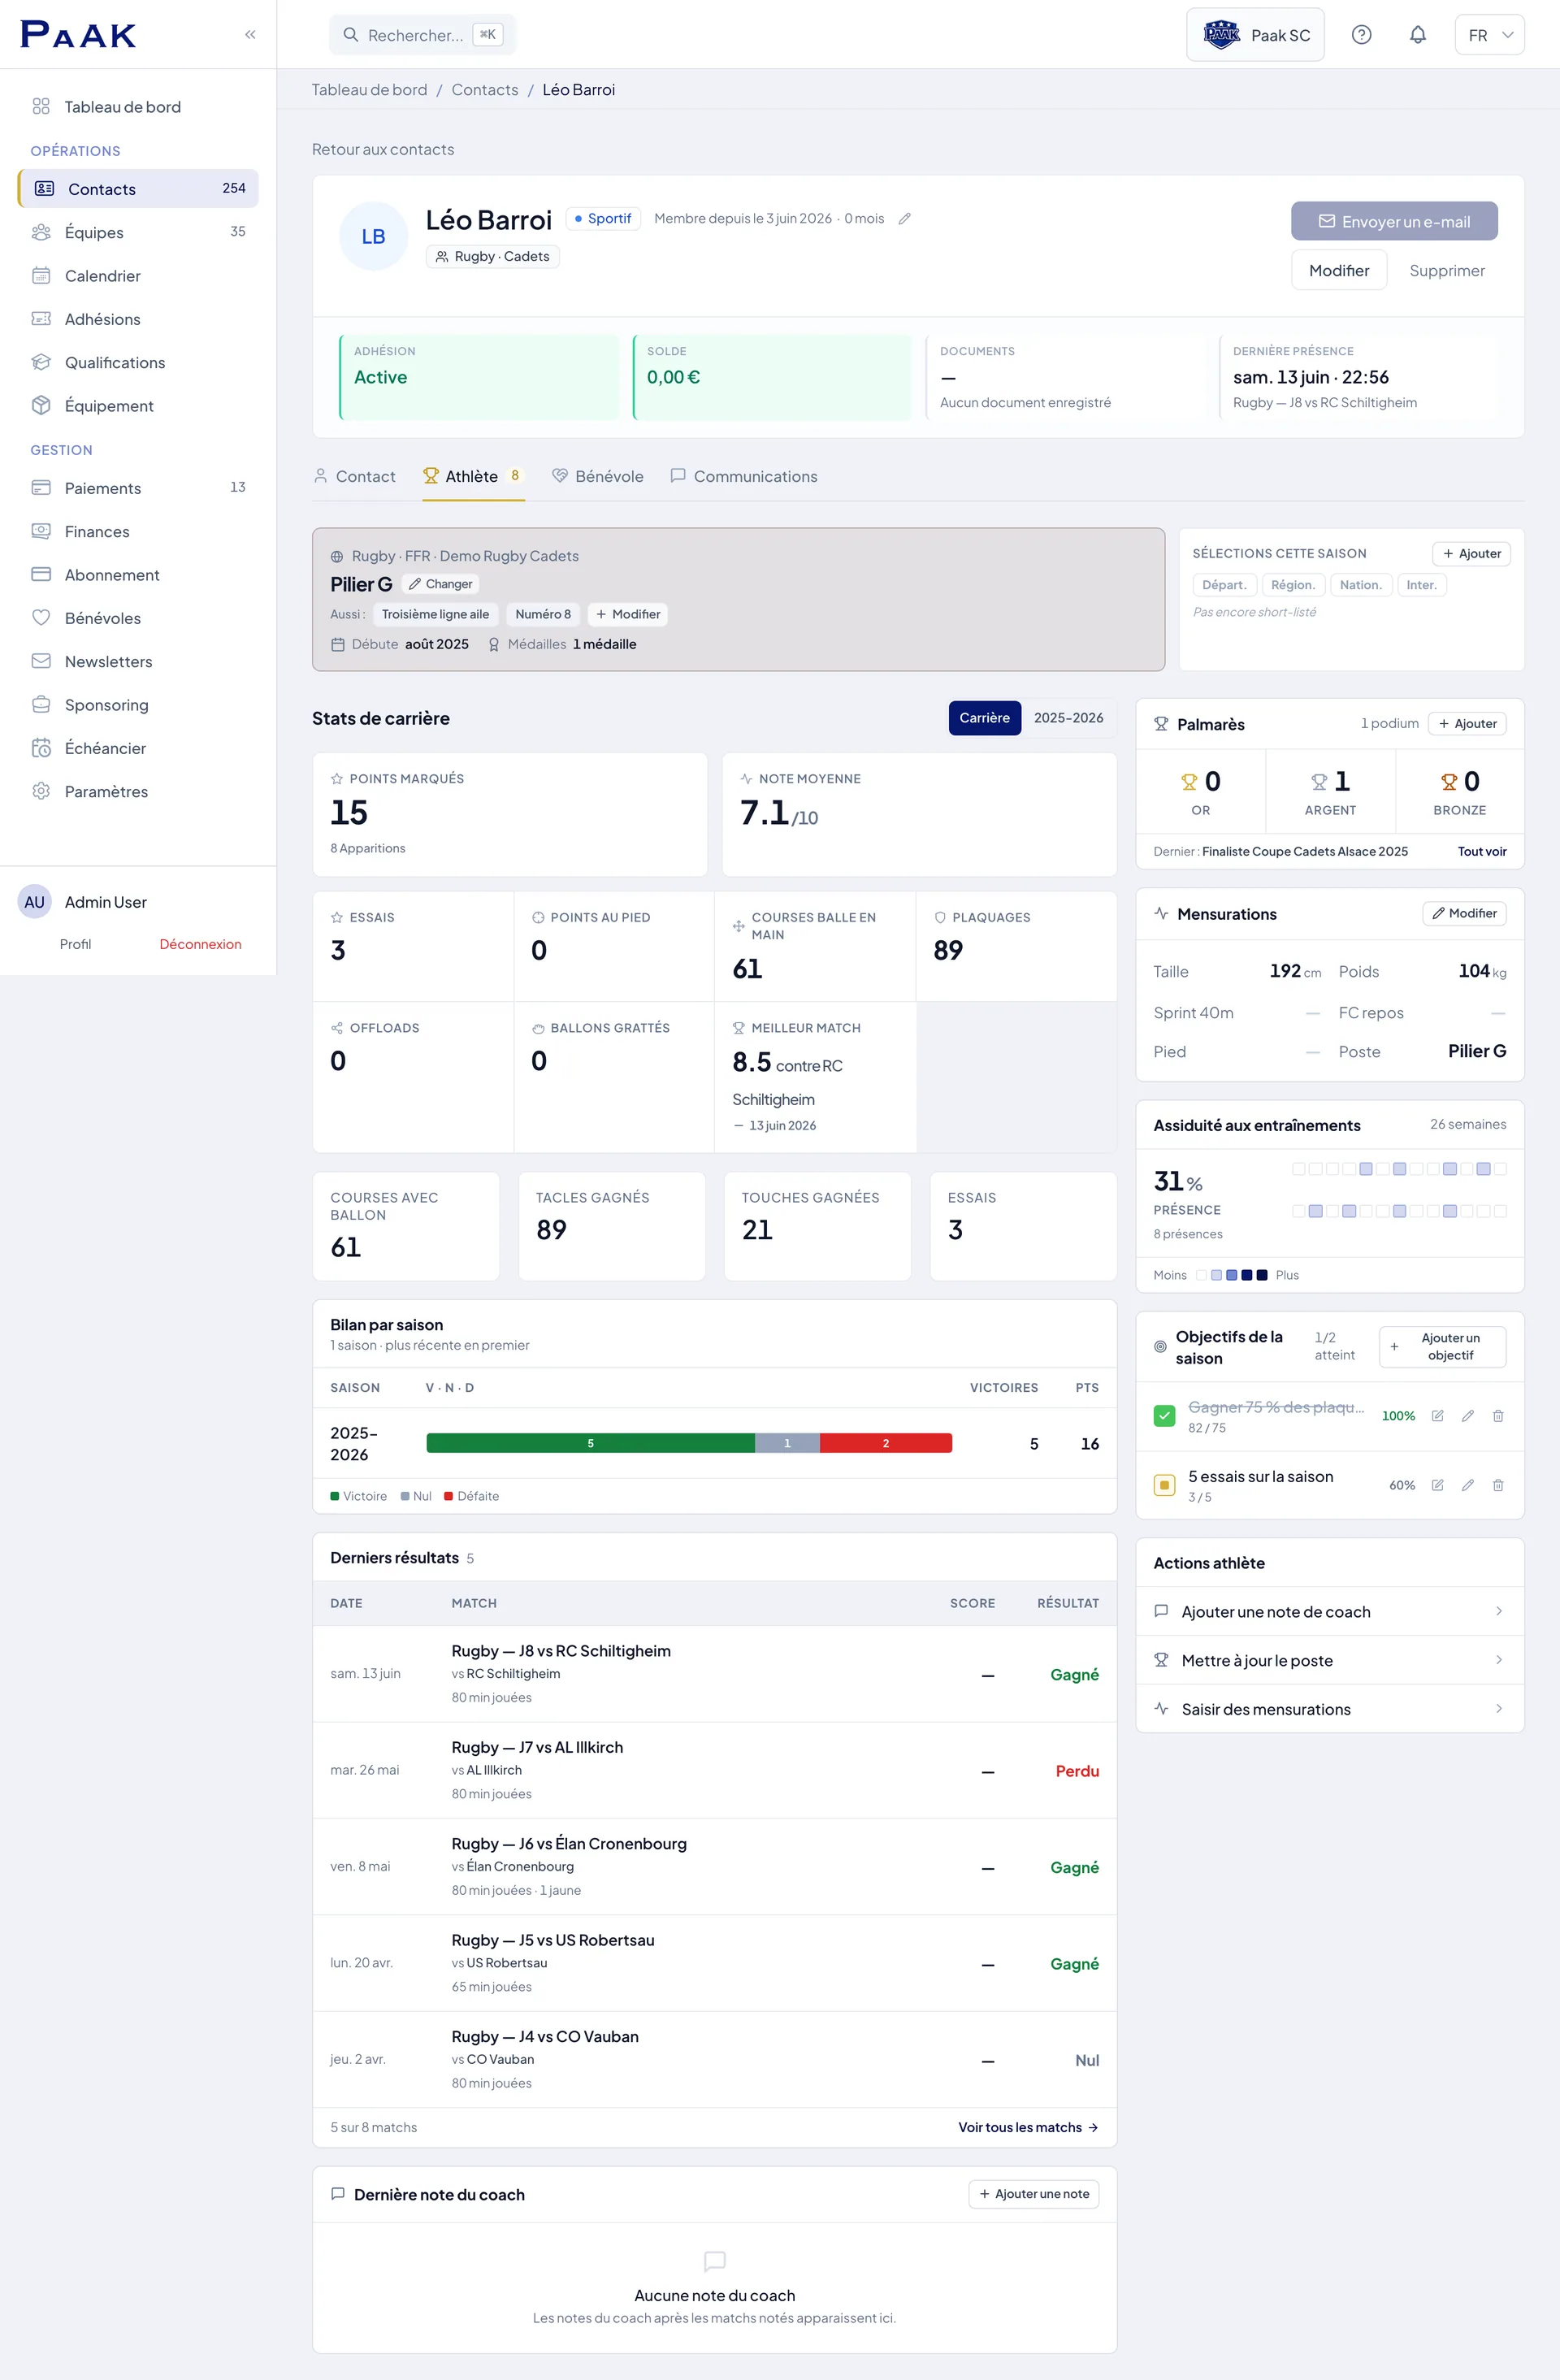Click the 'Envoyer un e-mail' button
The height and width of the screenshot is (2380, 1560).
point(1394,221)
